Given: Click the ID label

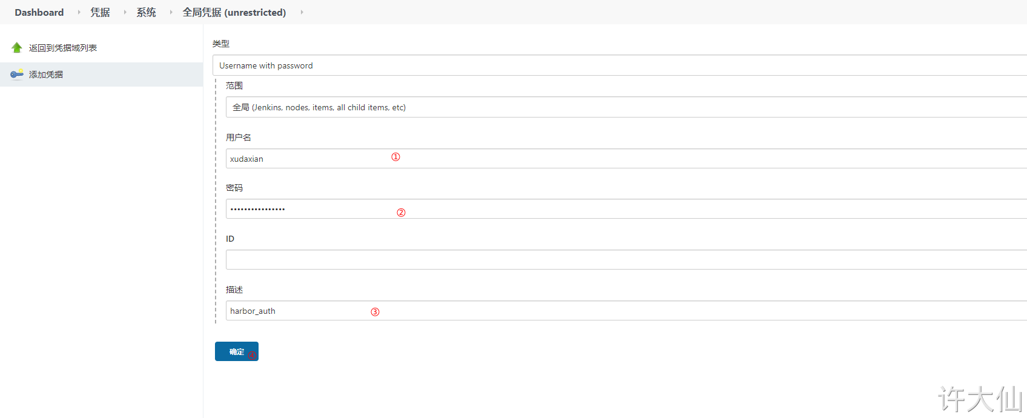Looking at the screenshot, I should [230, 239].
